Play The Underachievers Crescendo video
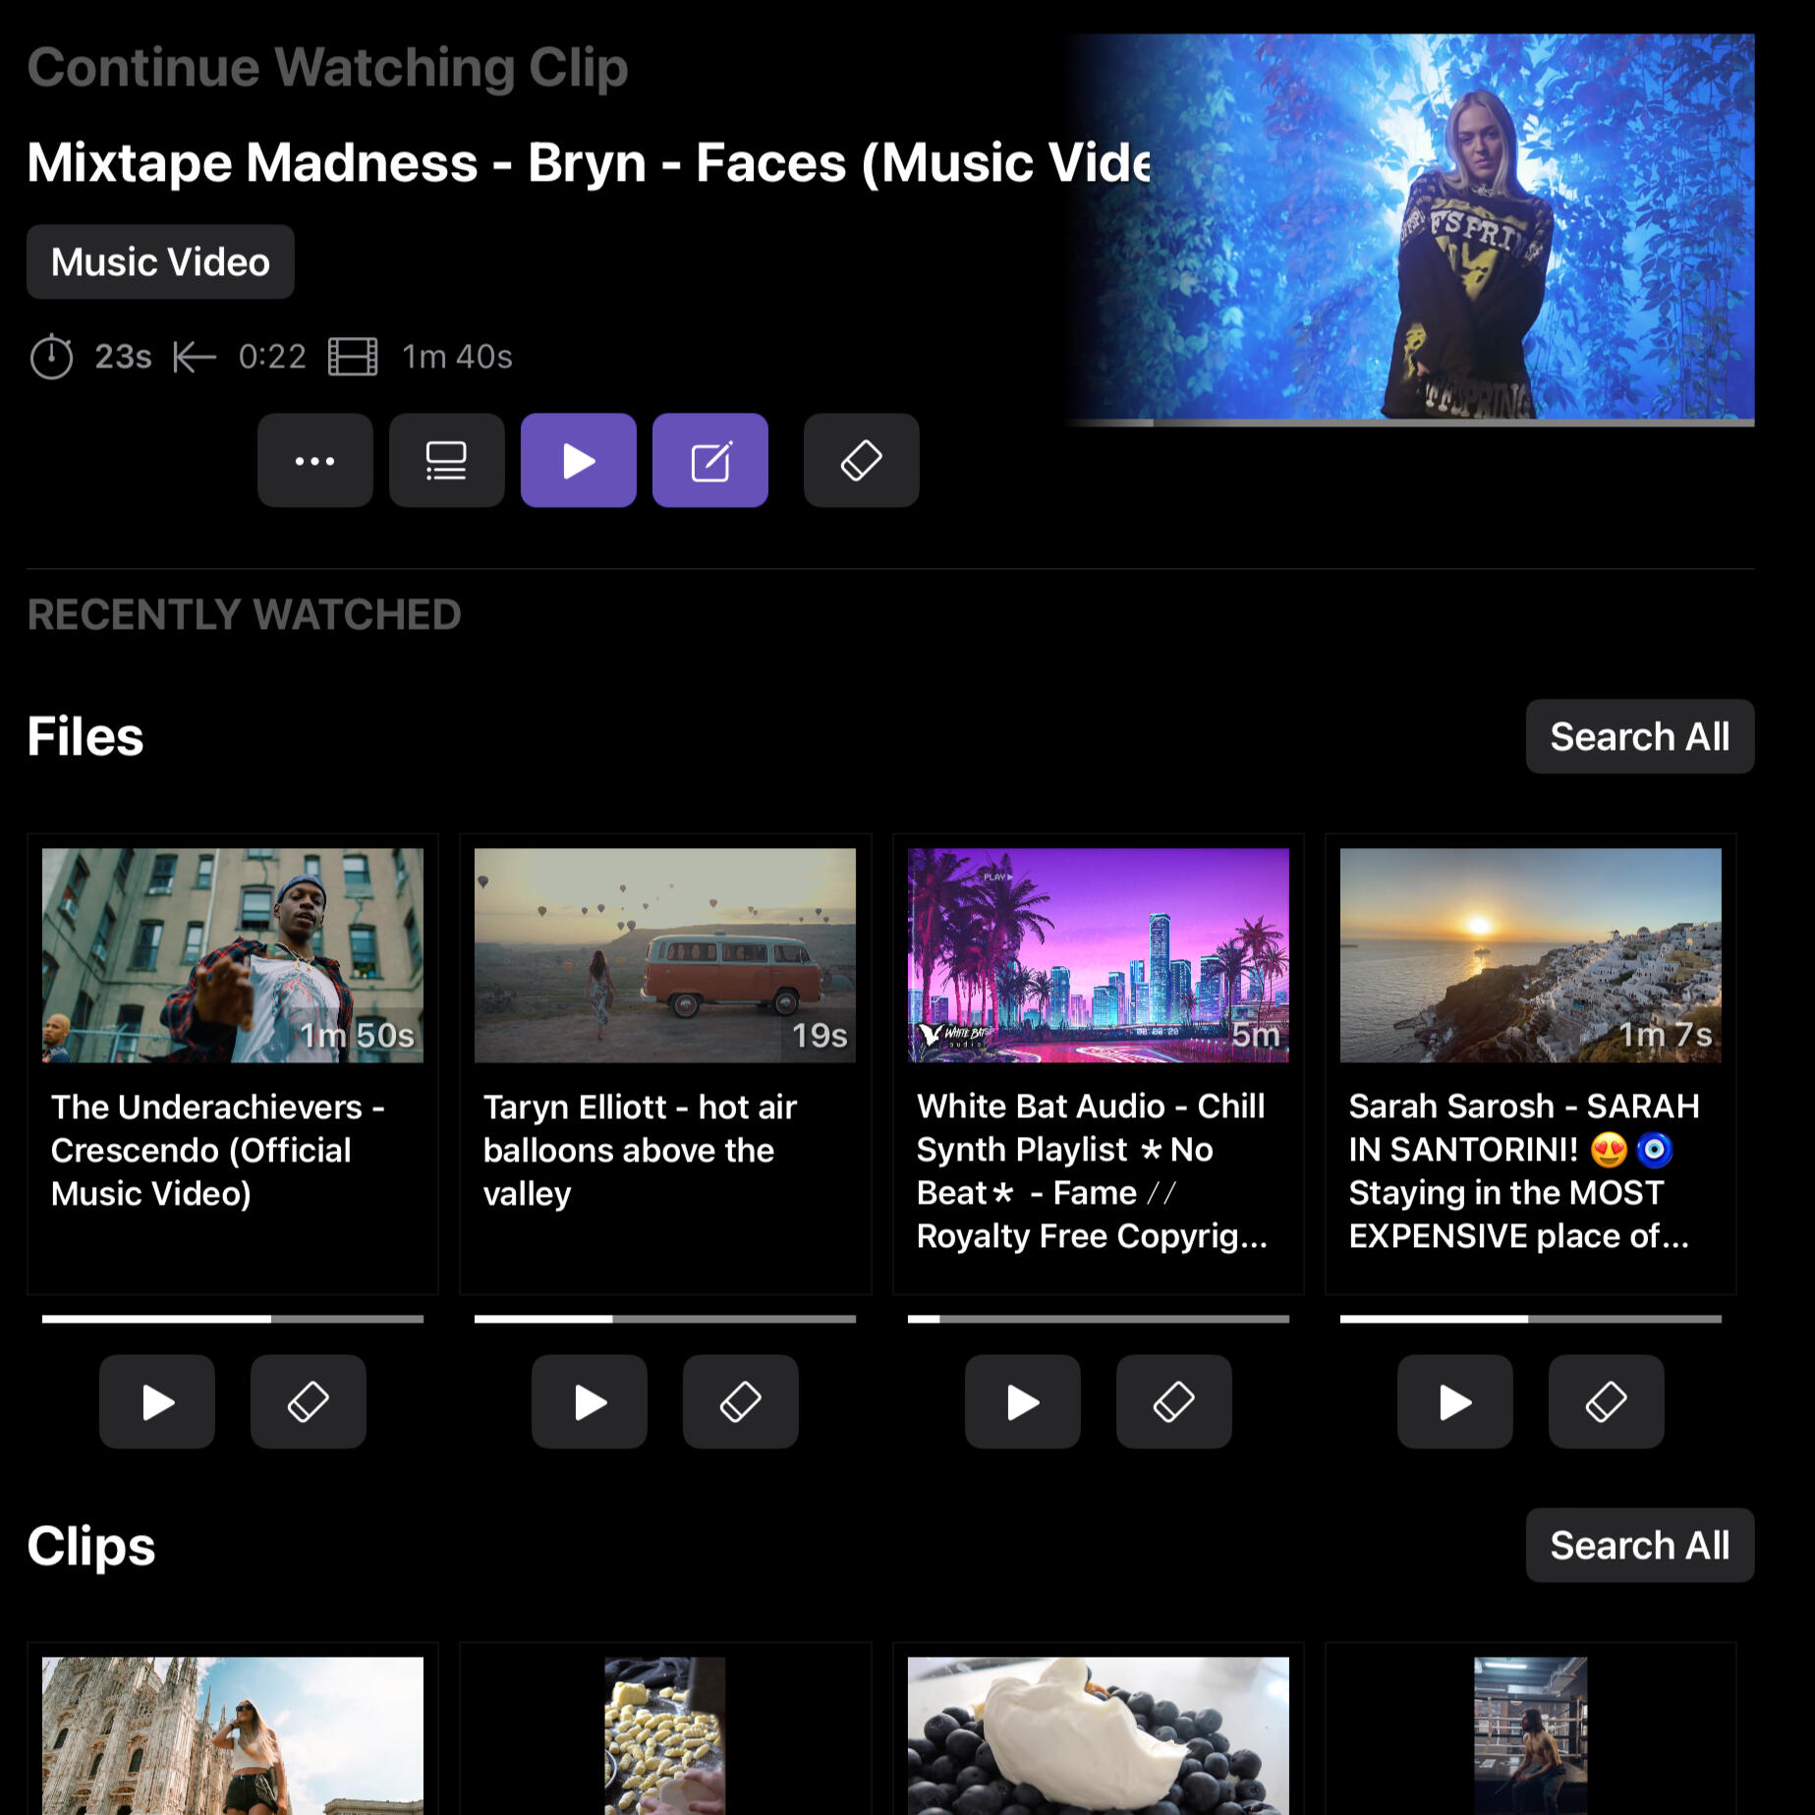Screen dimensions: 1815x1815 [x=157, y=1401]
